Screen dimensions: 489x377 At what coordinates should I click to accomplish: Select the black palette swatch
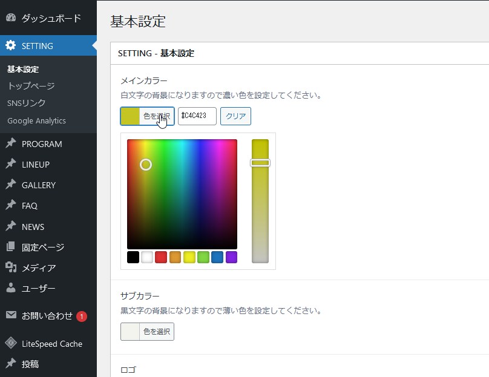click(133, 257)
